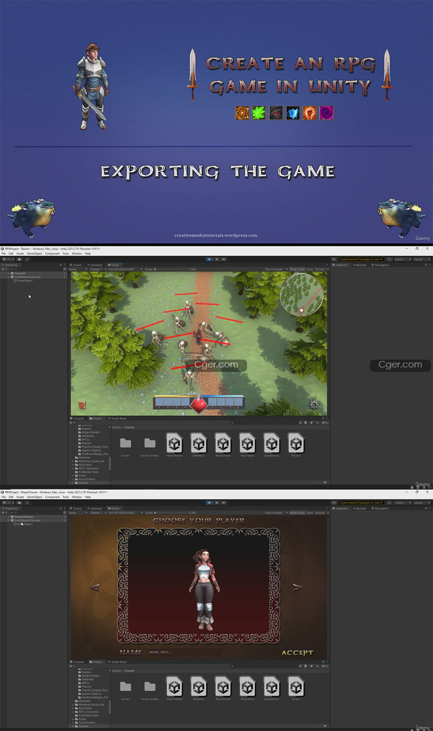Switch to the Scene tab in Terrain1 editor
The height and width of the screenshot is (731, 433).
76,265
